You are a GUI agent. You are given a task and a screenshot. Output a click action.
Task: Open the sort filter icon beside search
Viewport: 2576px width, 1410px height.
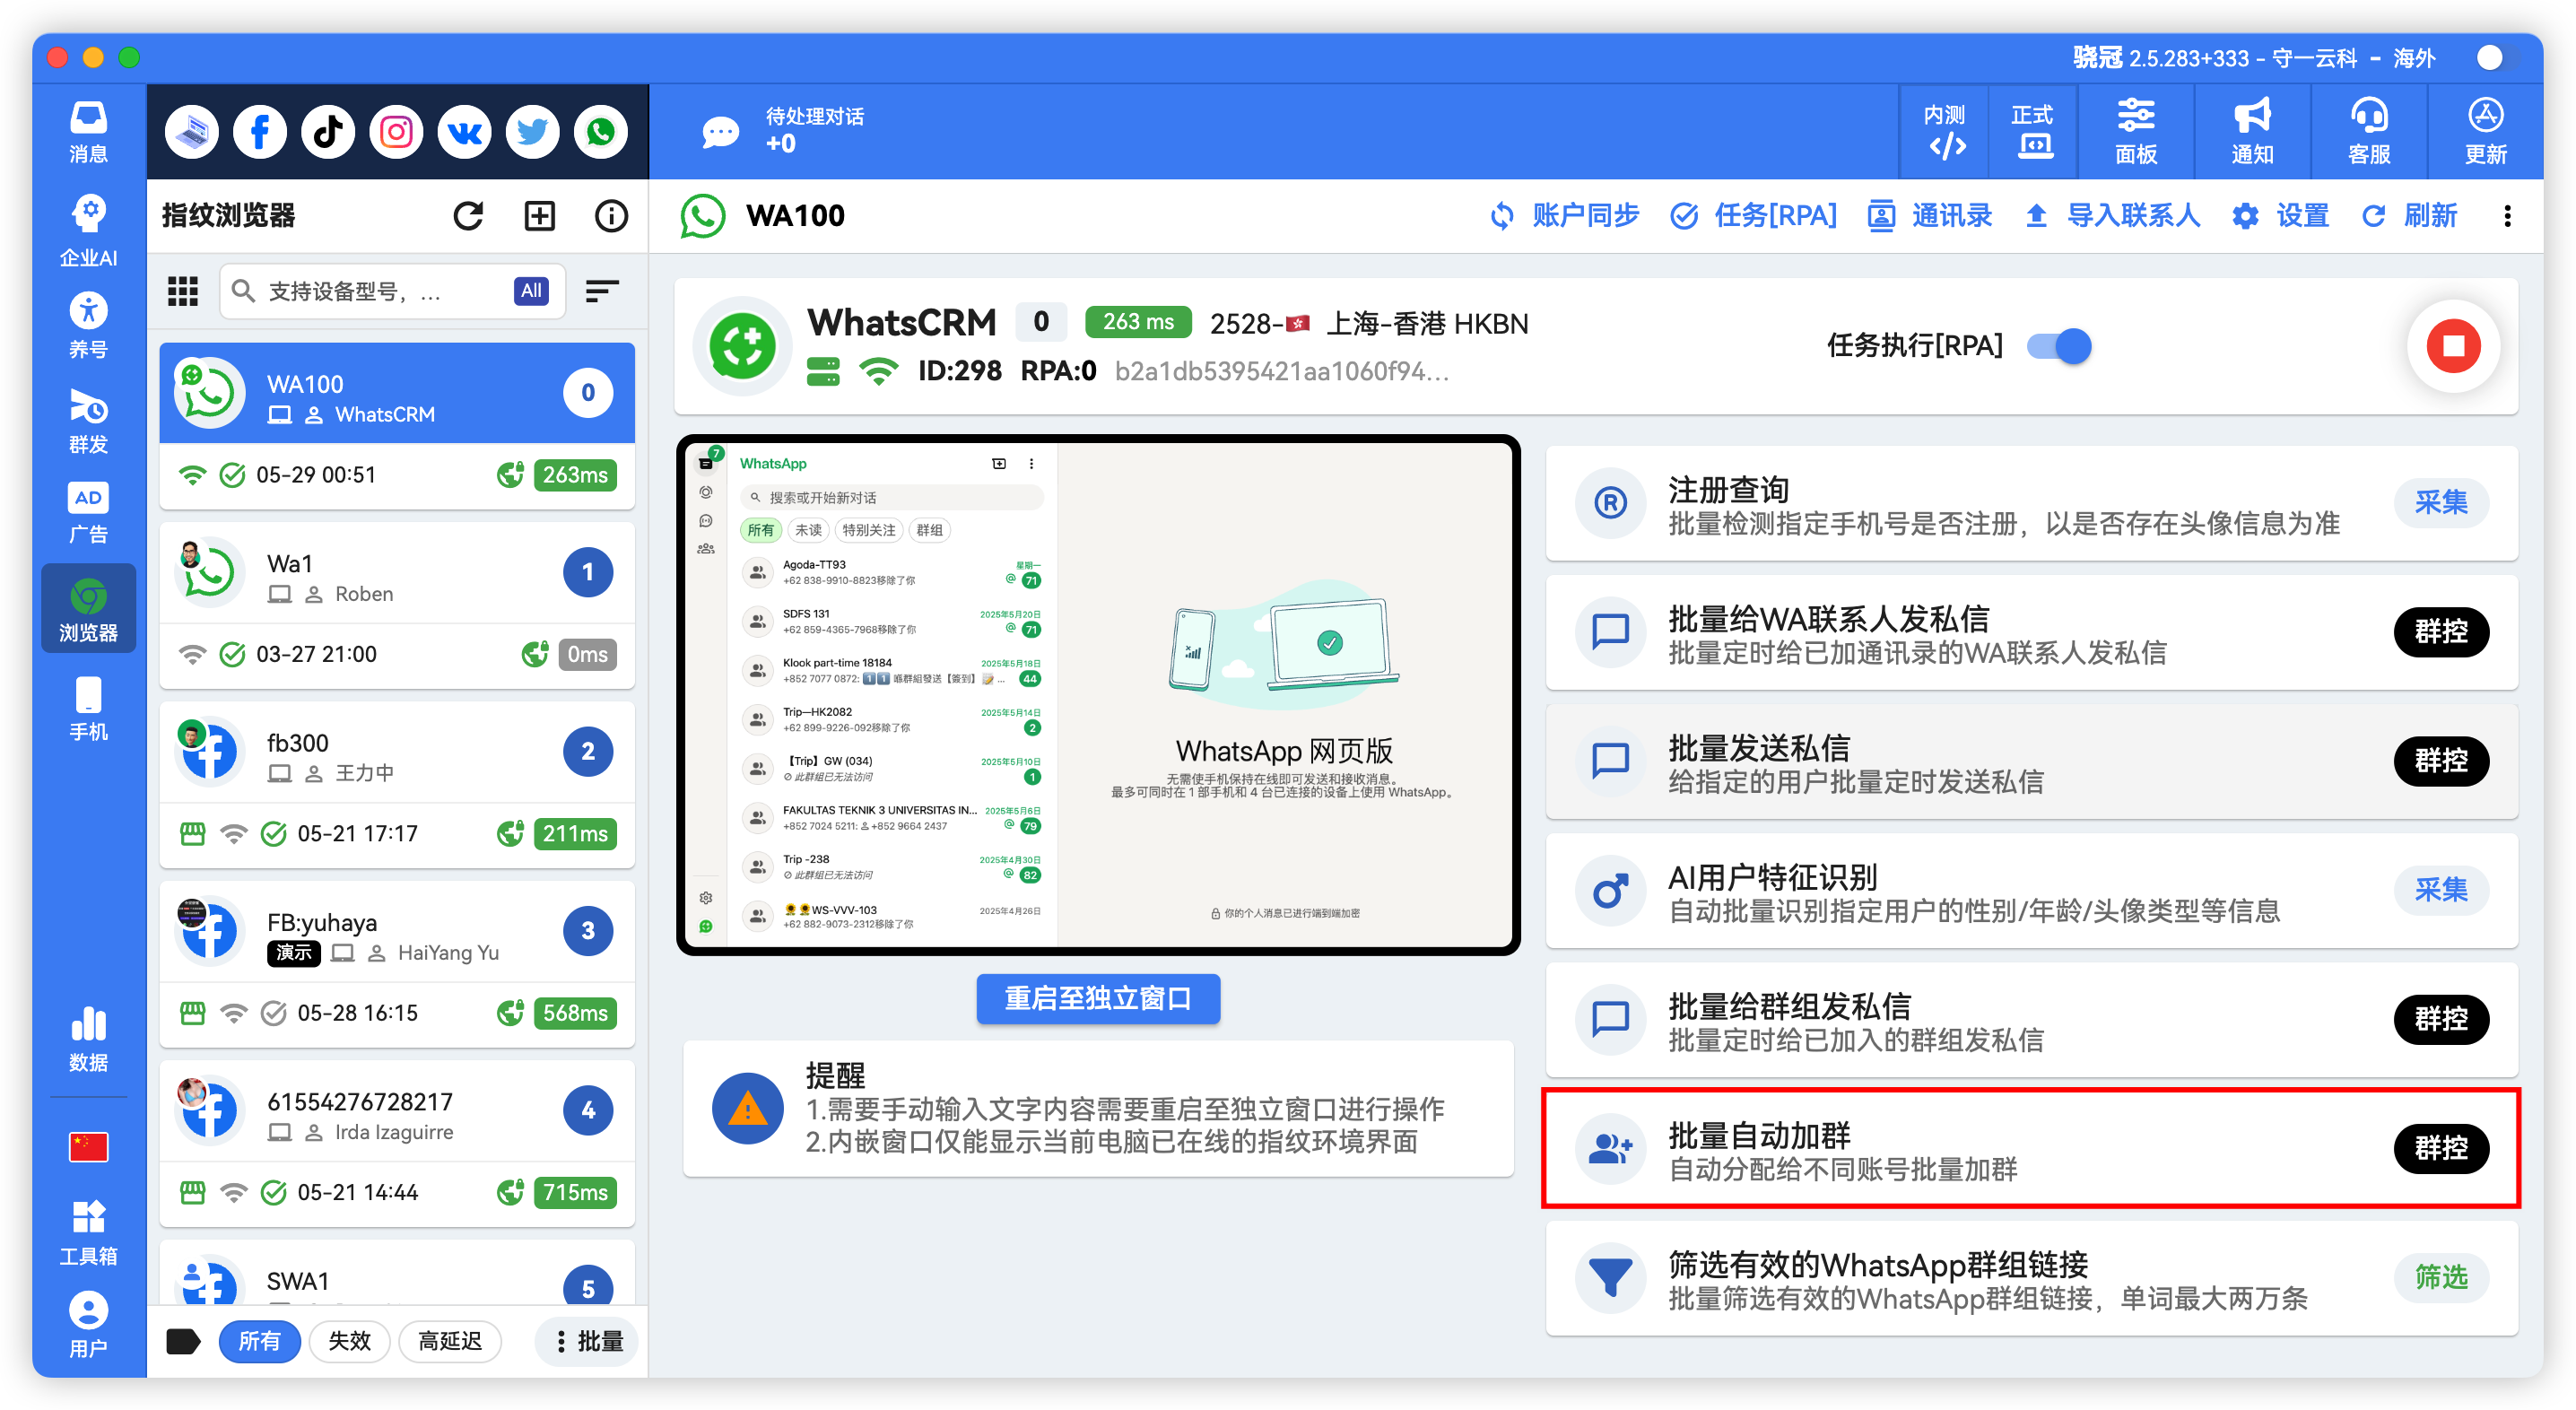(x=602, y=291)
